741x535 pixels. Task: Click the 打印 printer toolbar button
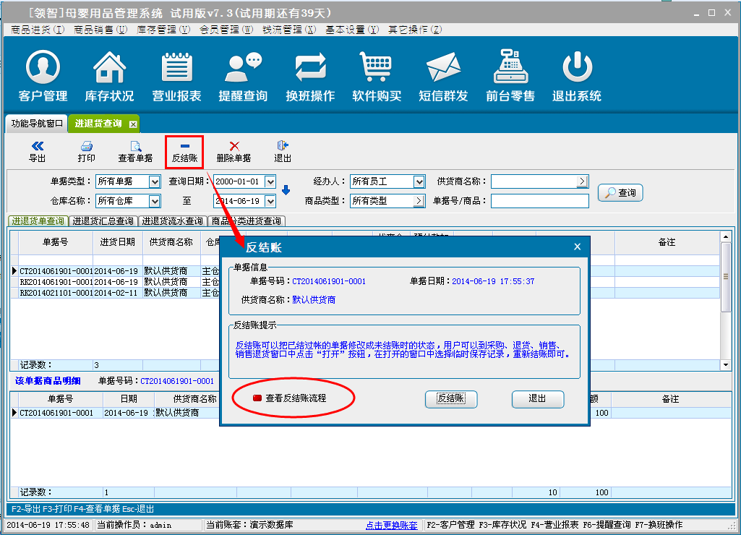(86, 151)
